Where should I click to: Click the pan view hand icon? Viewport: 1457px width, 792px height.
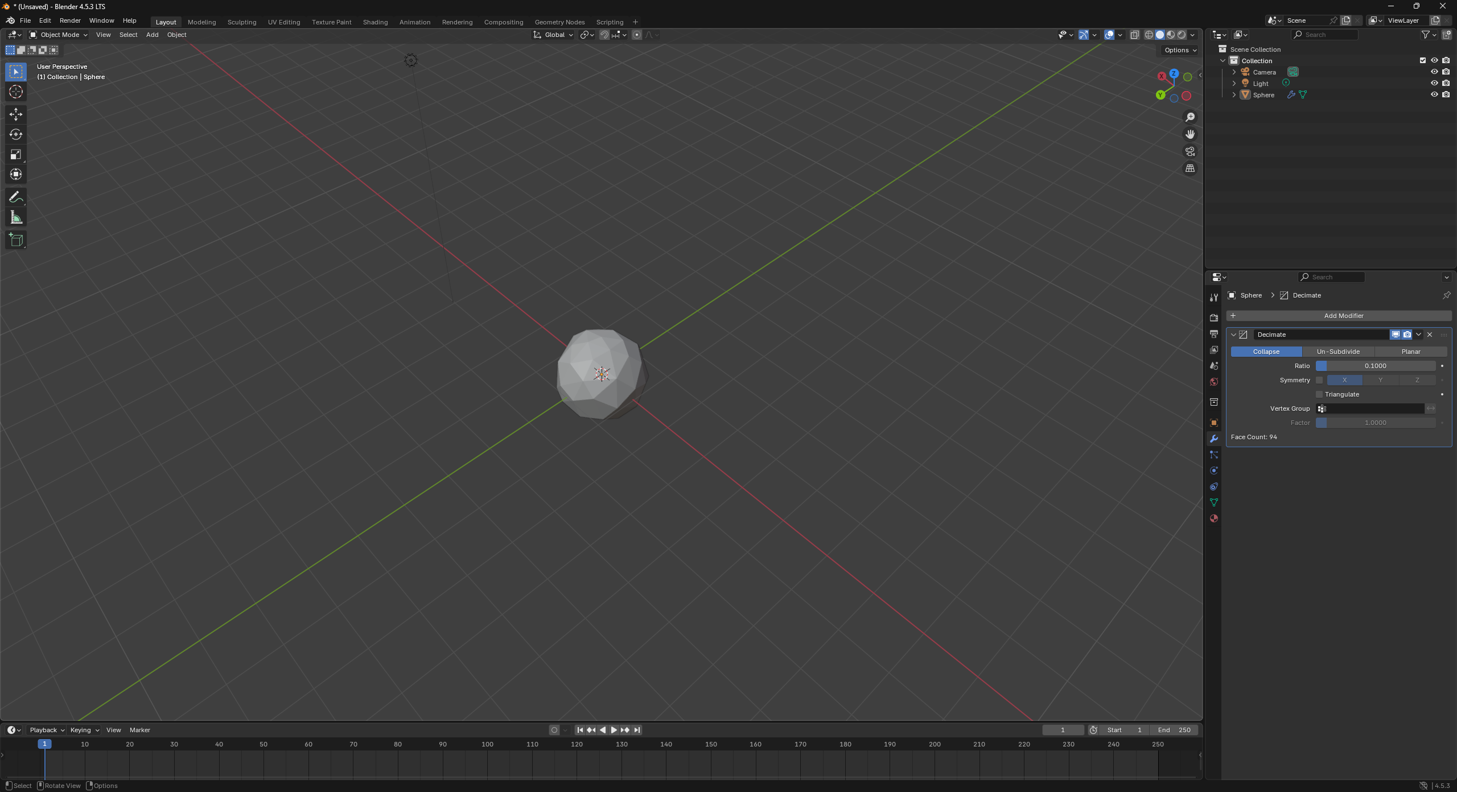point(1190,134)
